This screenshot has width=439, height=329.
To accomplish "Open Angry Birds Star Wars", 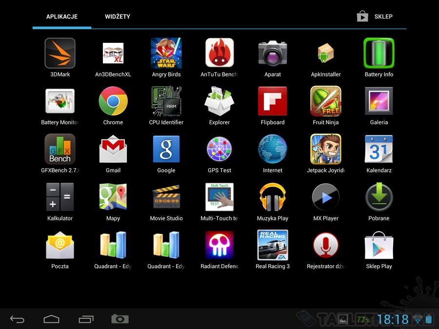I will [x=166, y=53].
